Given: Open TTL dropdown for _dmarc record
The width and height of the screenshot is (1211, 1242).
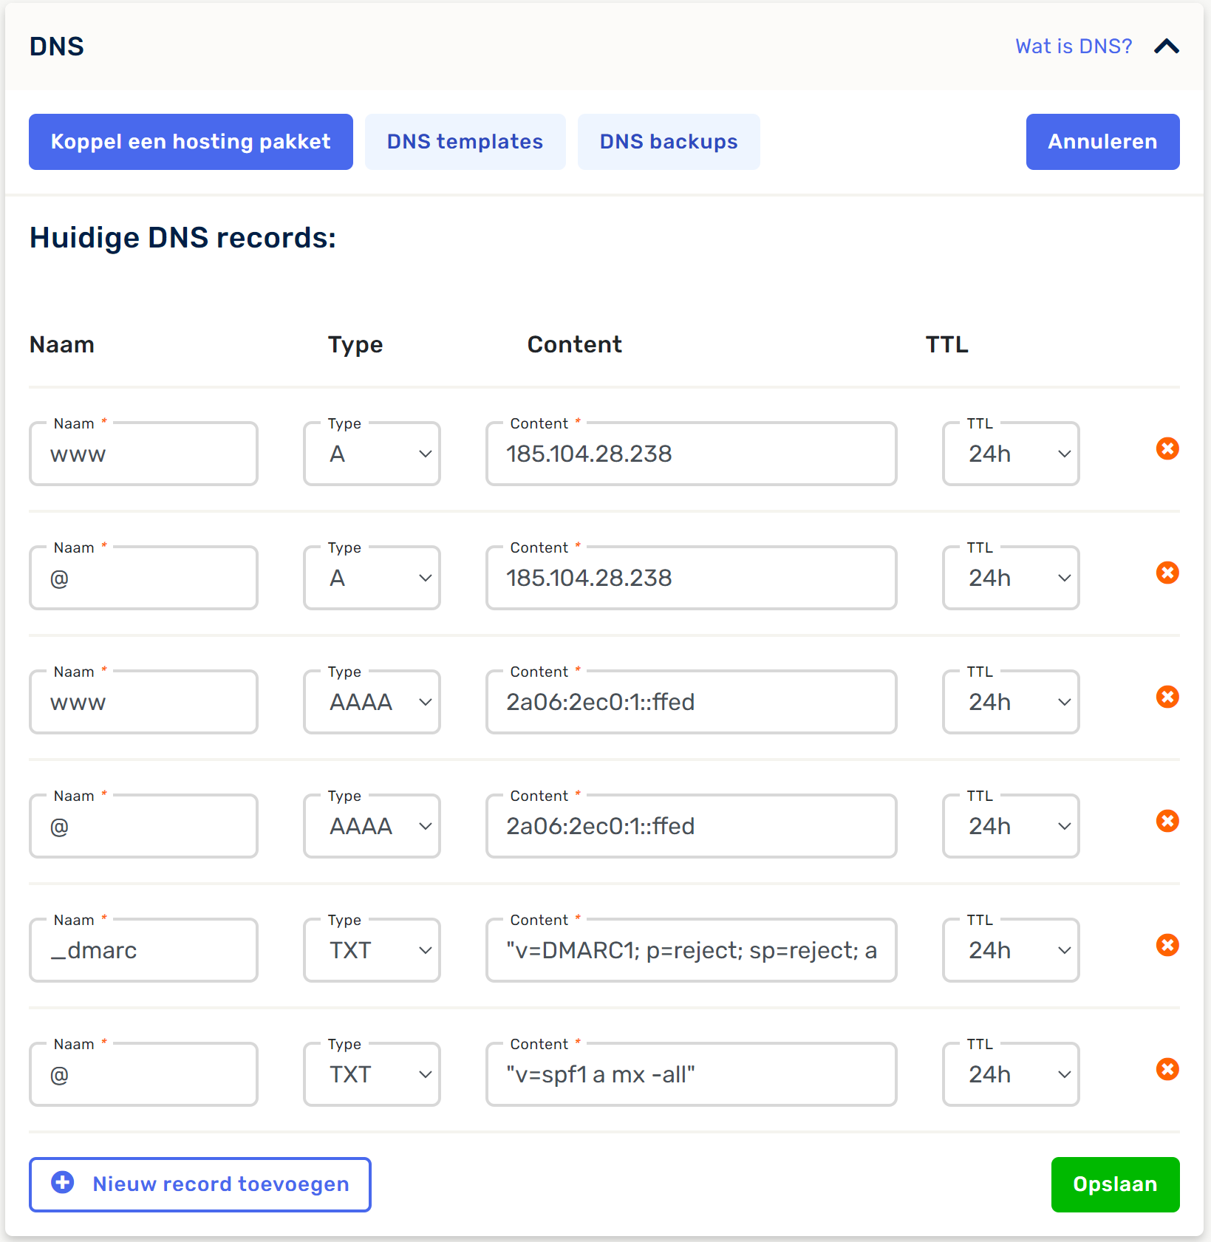Looking at the screenshot, I should (x=1010, y=950).
